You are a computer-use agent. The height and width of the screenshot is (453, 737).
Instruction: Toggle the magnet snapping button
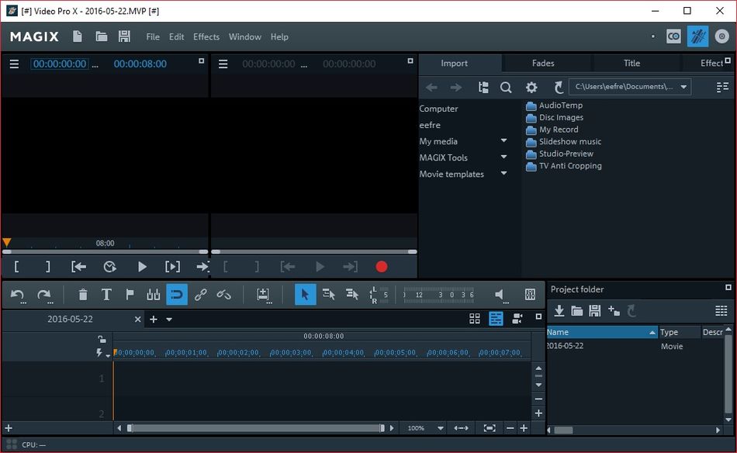click(177, 295)
